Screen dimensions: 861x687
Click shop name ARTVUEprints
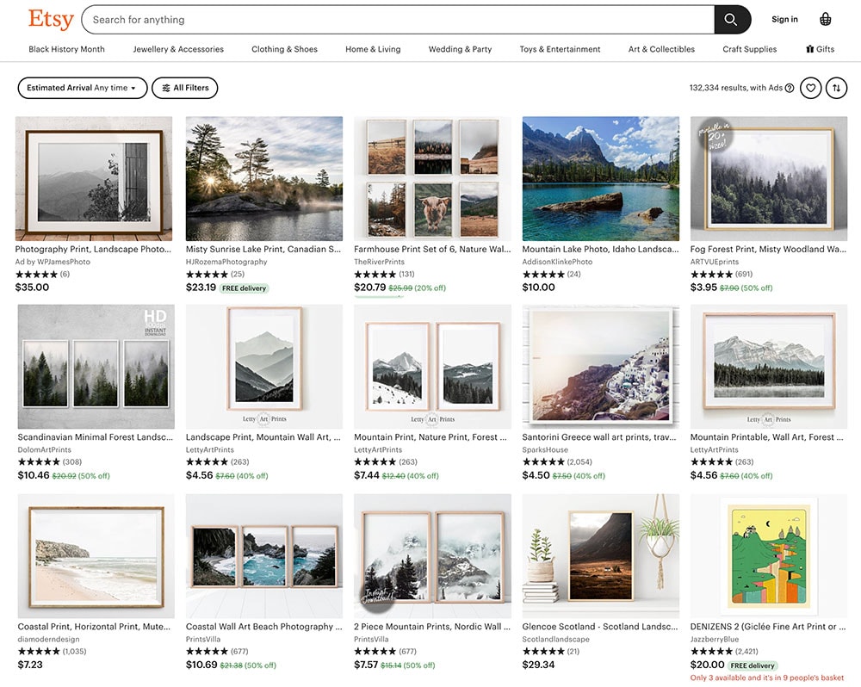[715, 262]
